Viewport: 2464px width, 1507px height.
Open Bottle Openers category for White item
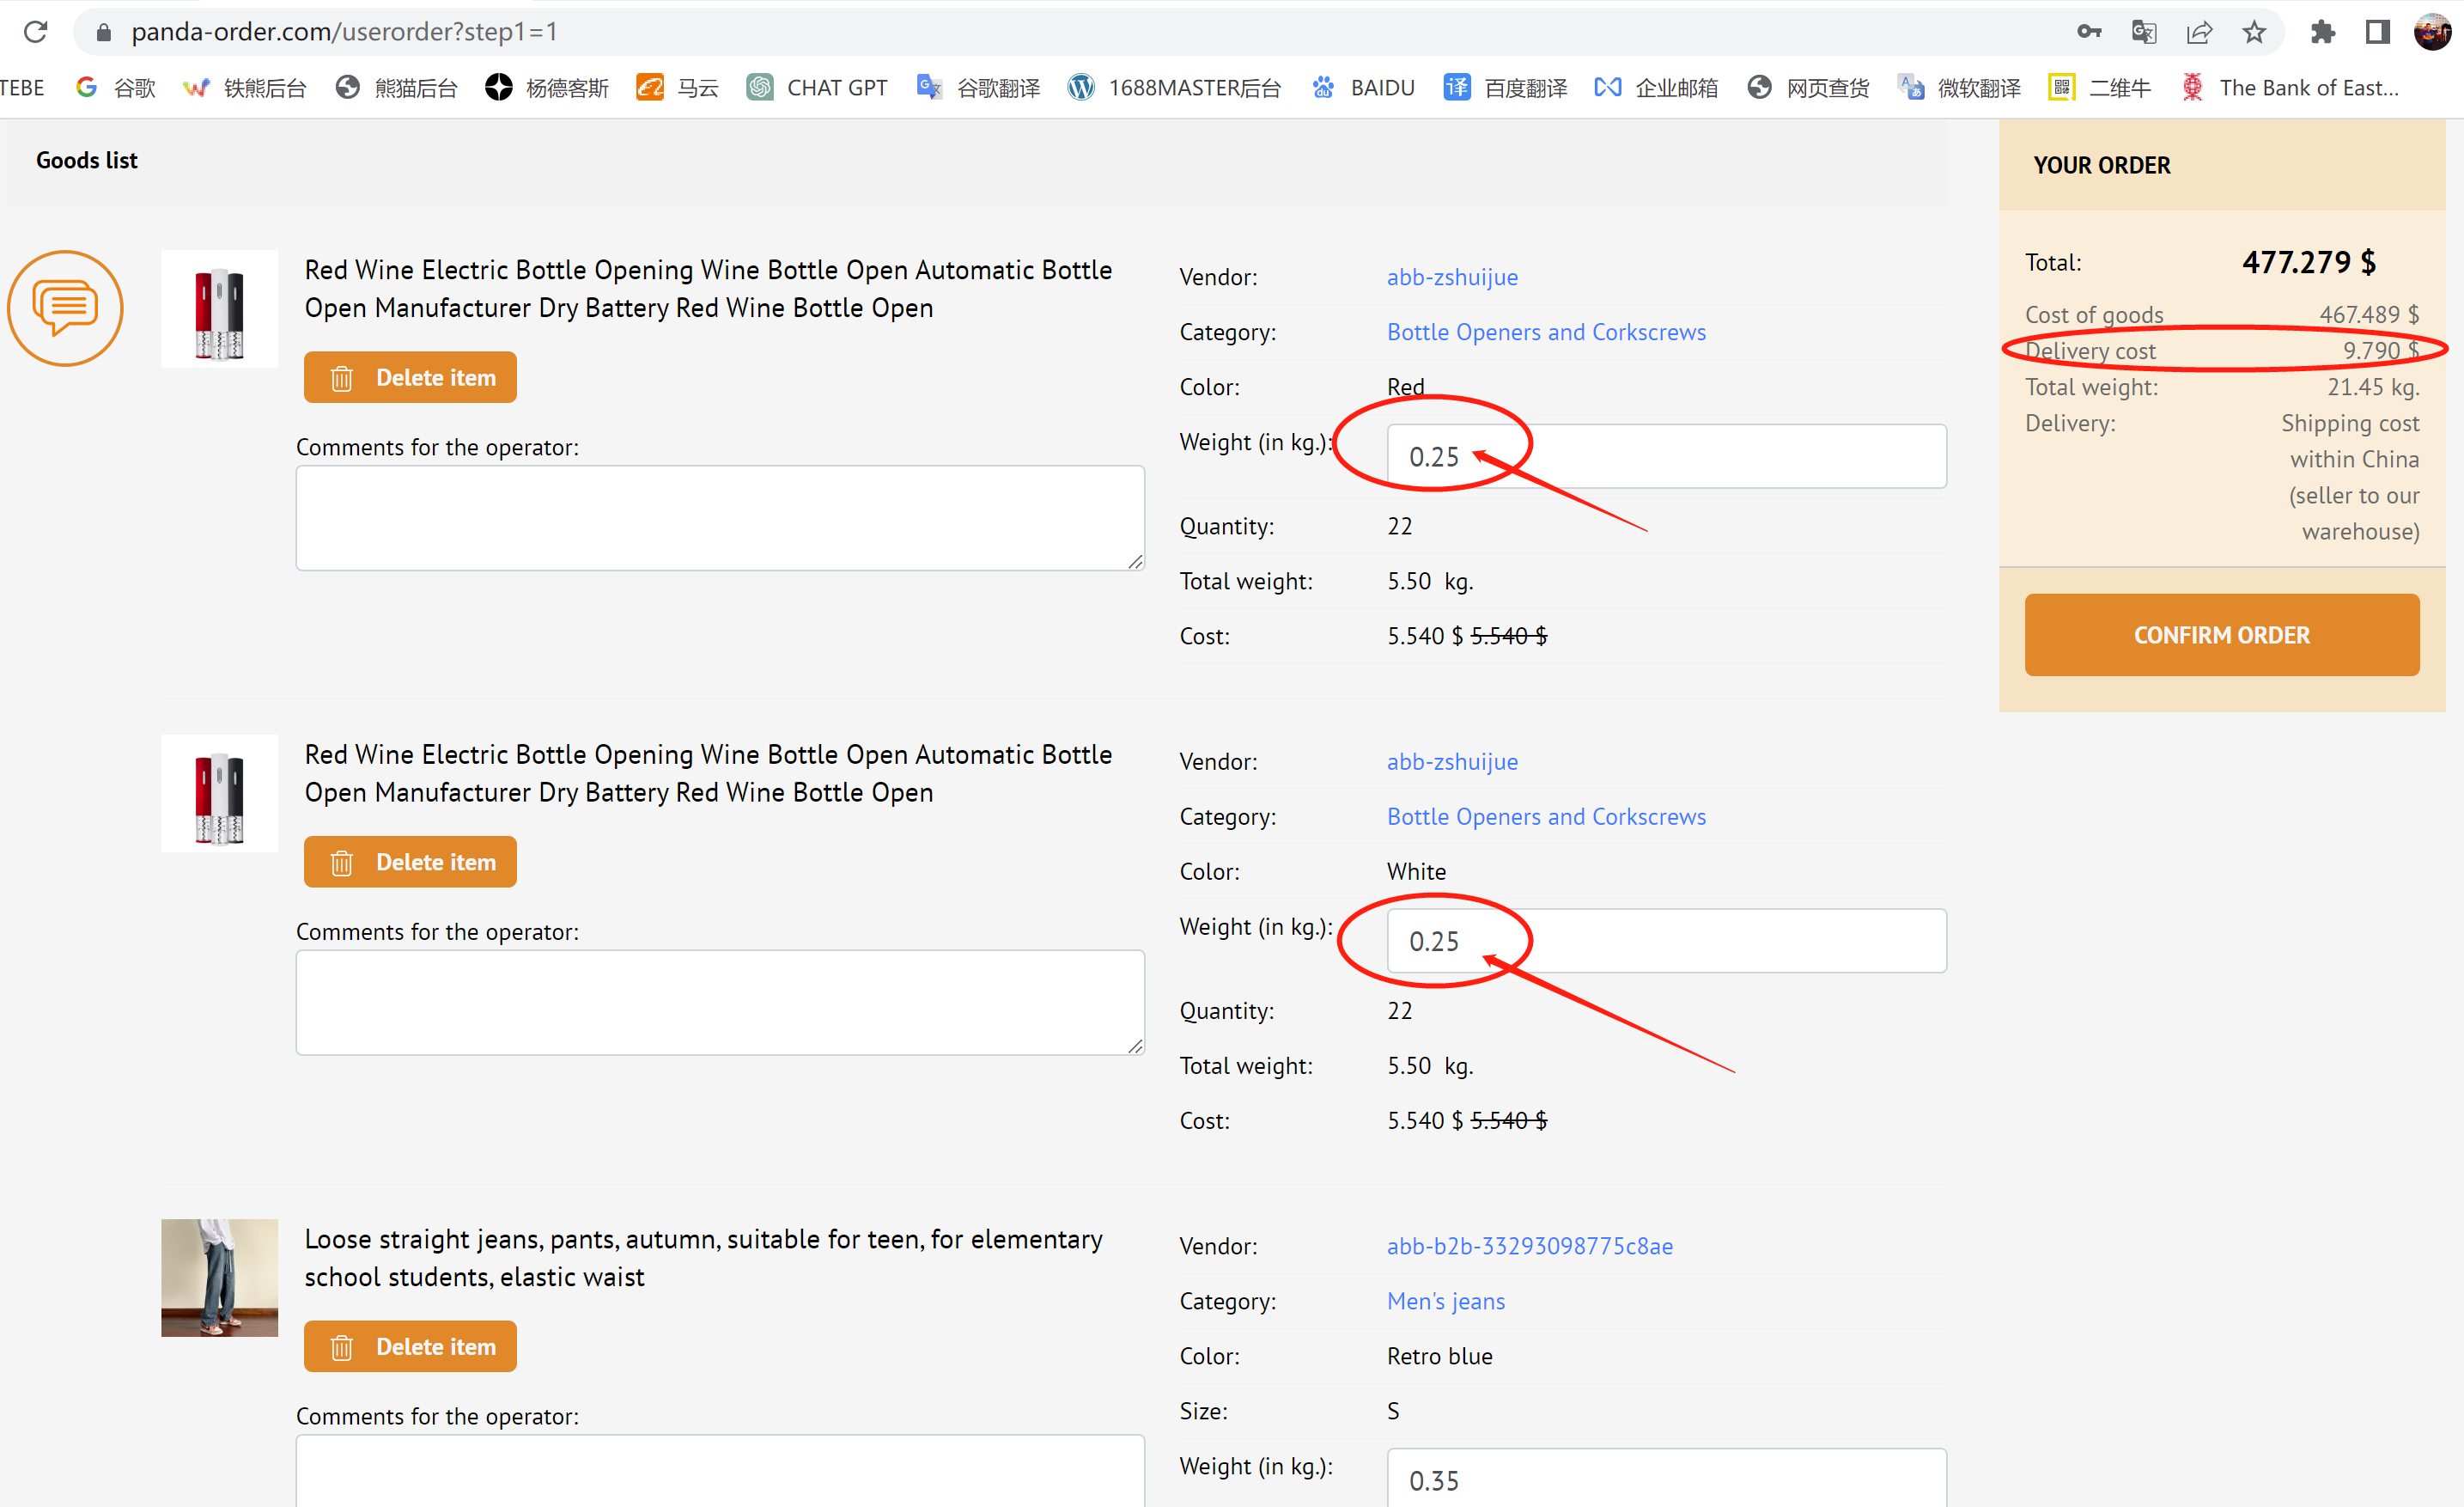coord(1546,816)
